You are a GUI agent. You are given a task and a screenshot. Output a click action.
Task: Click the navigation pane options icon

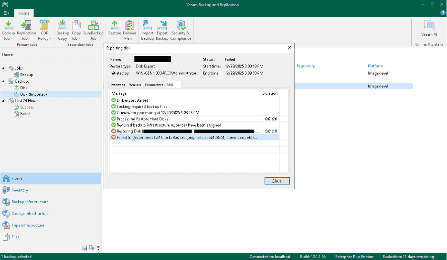coord(92,248)
